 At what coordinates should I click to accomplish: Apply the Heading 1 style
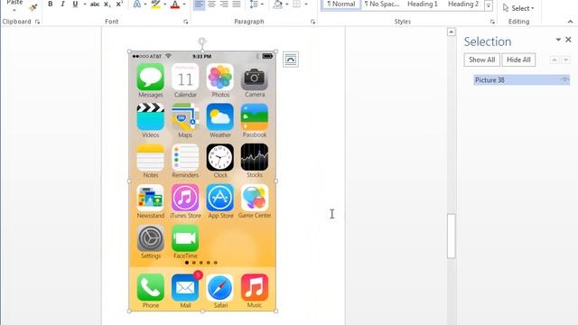(x=423, y=4)
